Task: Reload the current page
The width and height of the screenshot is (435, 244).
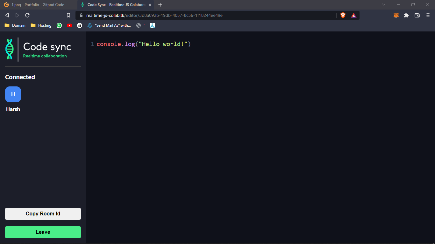Action: [x=27, y=15]
